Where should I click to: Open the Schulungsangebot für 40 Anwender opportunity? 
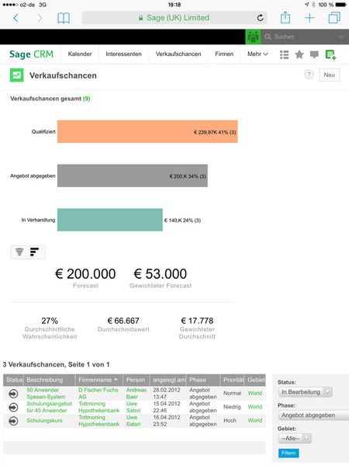50,407
